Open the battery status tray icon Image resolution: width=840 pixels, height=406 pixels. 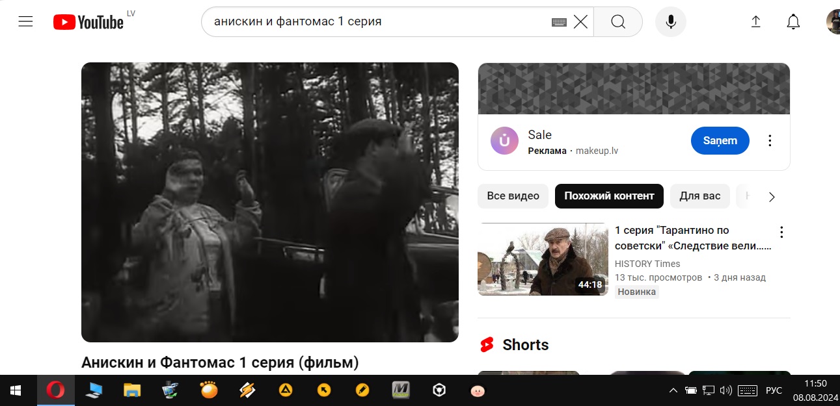pyautogui.click(x=691, y=390)
